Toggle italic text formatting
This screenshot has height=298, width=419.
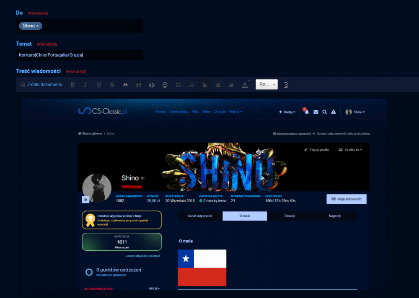85,85
